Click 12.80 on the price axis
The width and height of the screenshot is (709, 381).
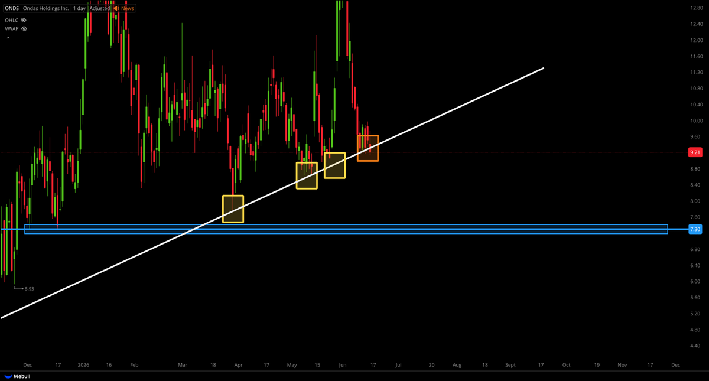(695, 8)
